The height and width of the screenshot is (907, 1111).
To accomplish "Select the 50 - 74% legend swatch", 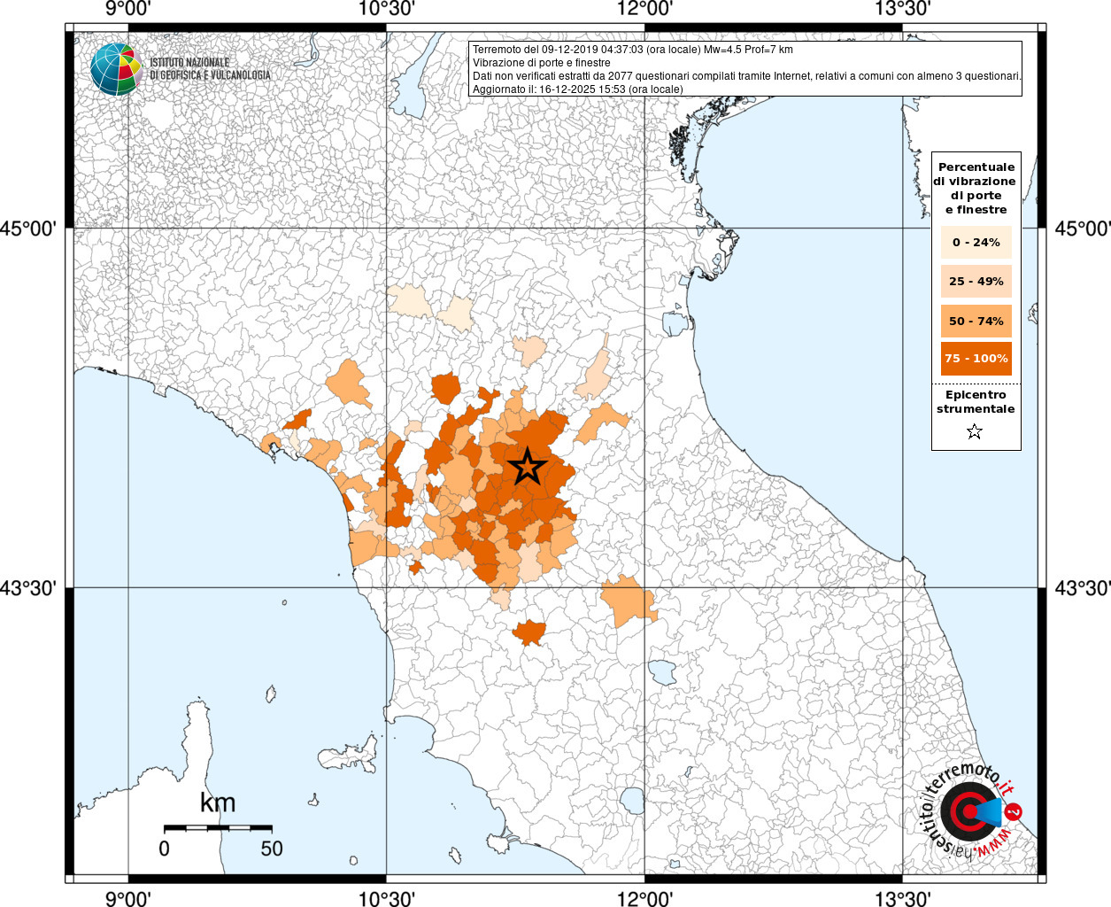I will click(976, 321).
